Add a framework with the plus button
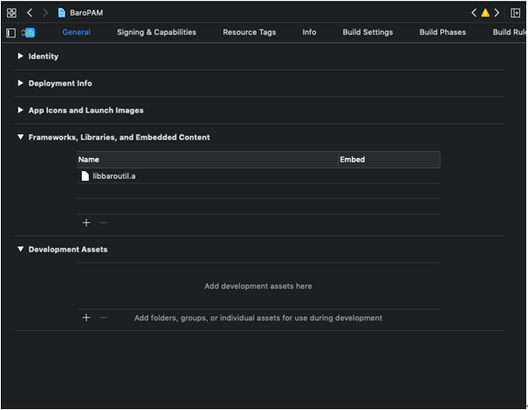This screenshot has height=410, width=528. click(x=86, y=222)
